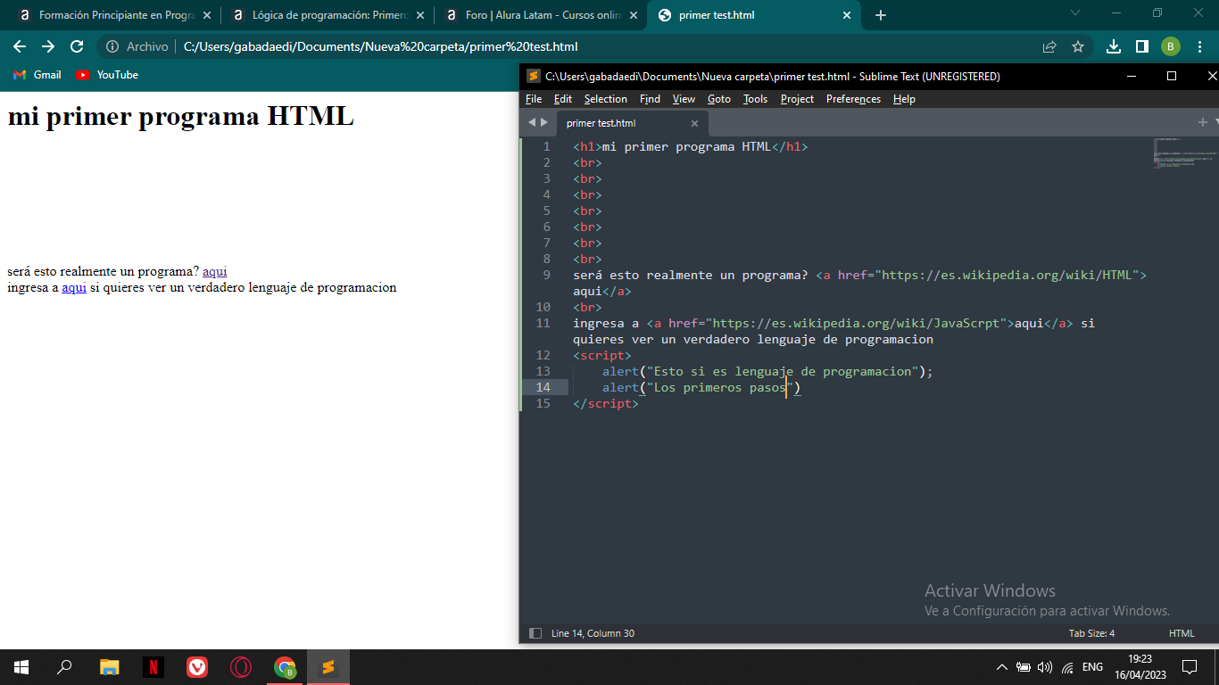Screen dimensions: 1219x685
Task: Open battery status in system tray
Action: pos(1024,667)
